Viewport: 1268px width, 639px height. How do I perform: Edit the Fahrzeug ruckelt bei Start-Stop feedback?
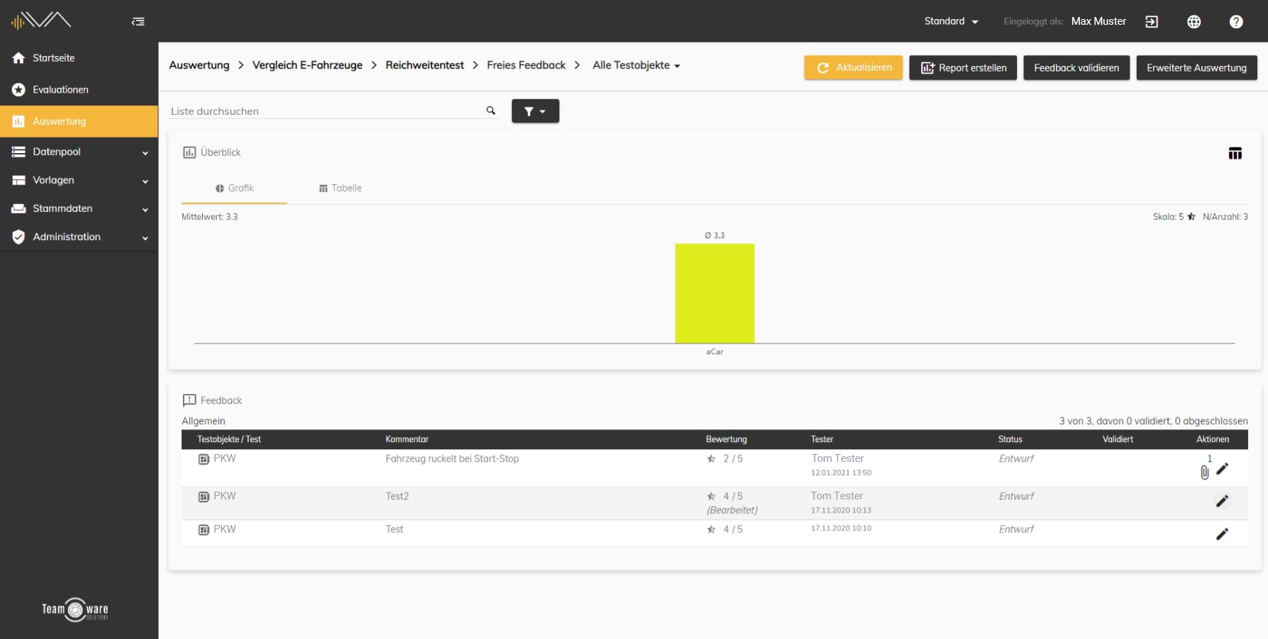[x=1223, y=469]
